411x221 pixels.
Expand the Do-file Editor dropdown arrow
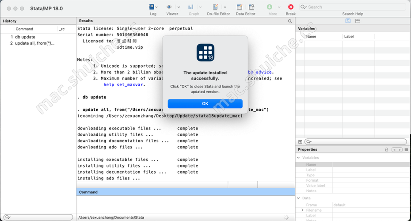point(225,7)
